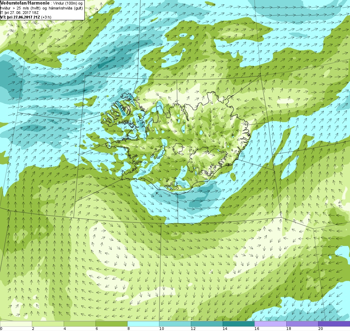The height and width of the screenshot is (331, 350).
Task: Click the turquoise 10–12 m/s legend swatch
Action: point(175,324)
